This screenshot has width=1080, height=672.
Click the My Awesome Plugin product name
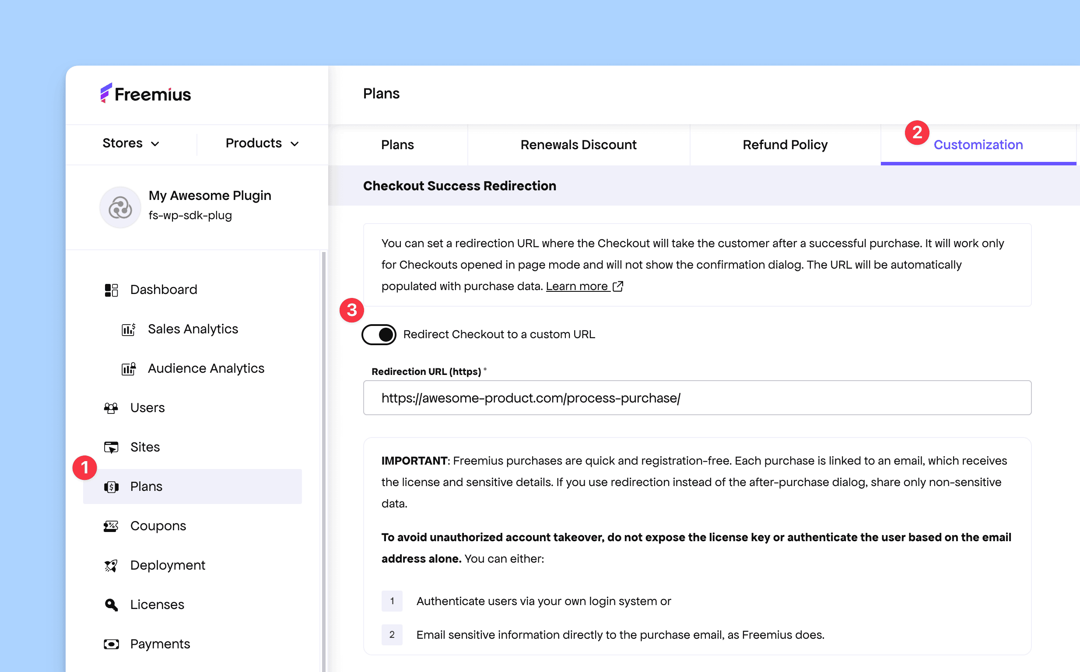pos(210,196)
